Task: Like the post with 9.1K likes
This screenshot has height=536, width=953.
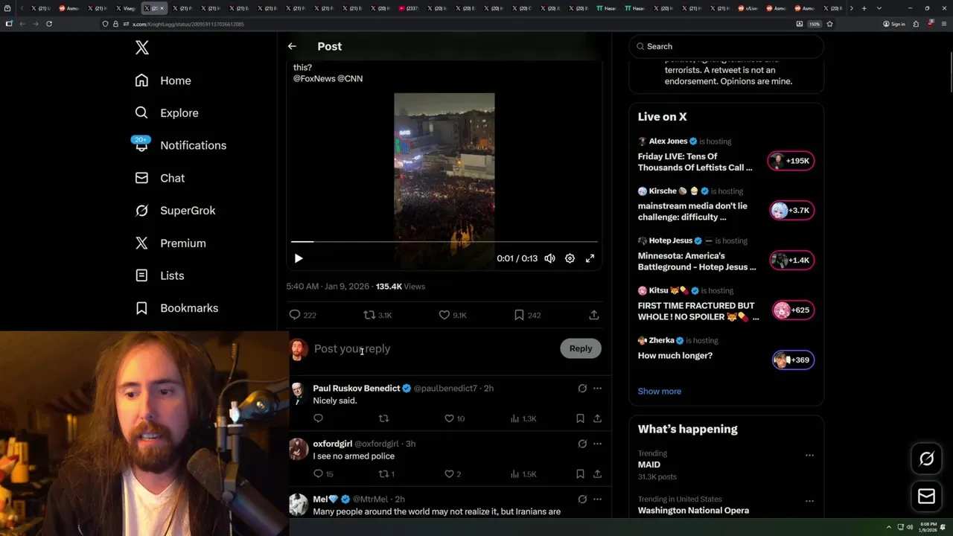Action: [x=453, y=316]
